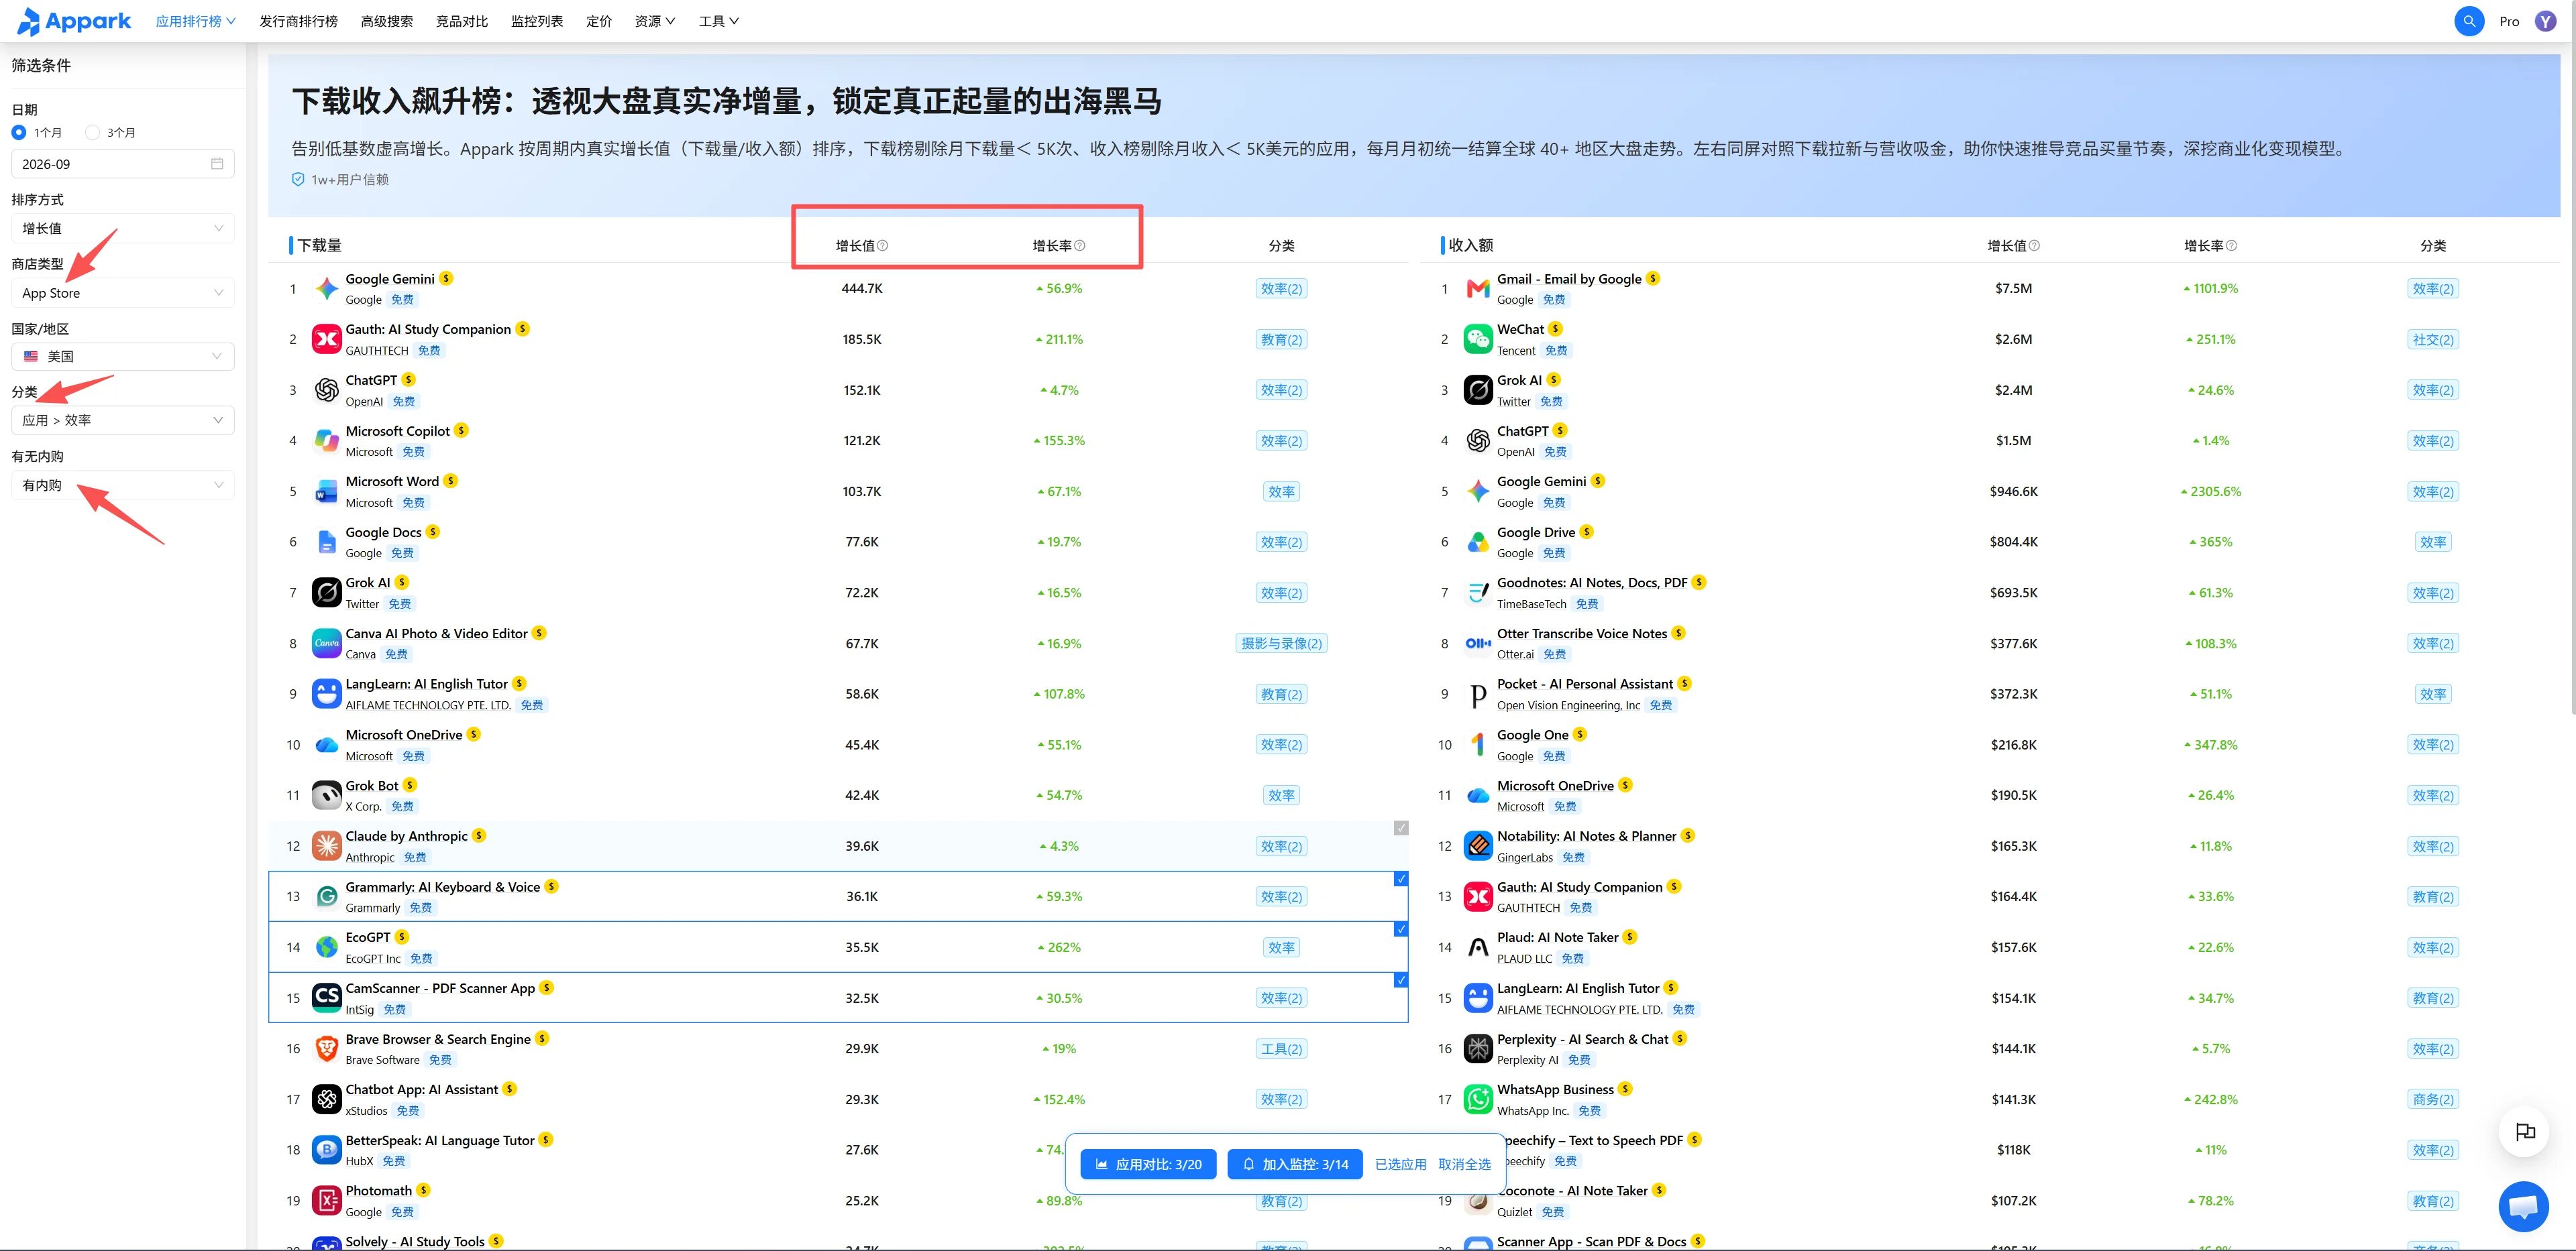Image resolution: width=2576 pixels, height=1251 pixels.
Task: Uncheck the EcoGPT row checkbox
Action: (x=1401, y=929)
